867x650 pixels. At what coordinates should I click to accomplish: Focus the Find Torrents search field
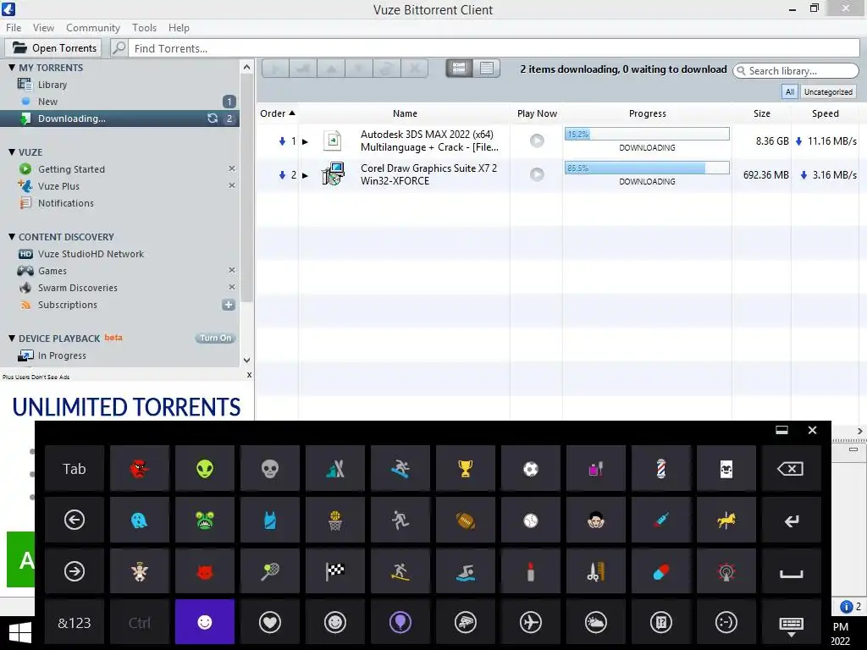494,48
